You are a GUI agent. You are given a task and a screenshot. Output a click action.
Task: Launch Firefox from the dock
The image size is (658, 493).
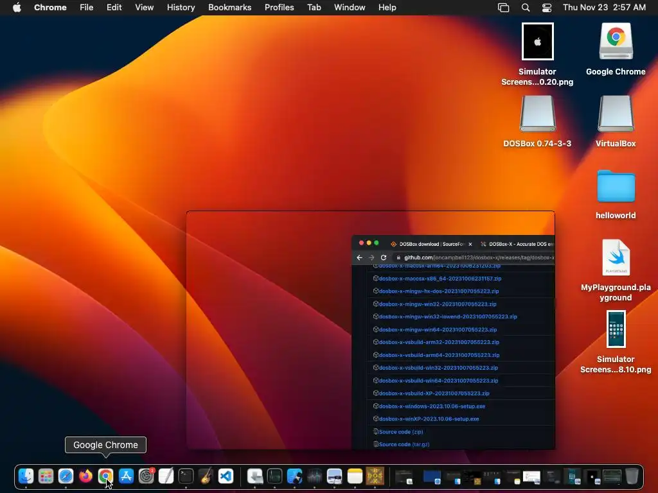(86, 476)
